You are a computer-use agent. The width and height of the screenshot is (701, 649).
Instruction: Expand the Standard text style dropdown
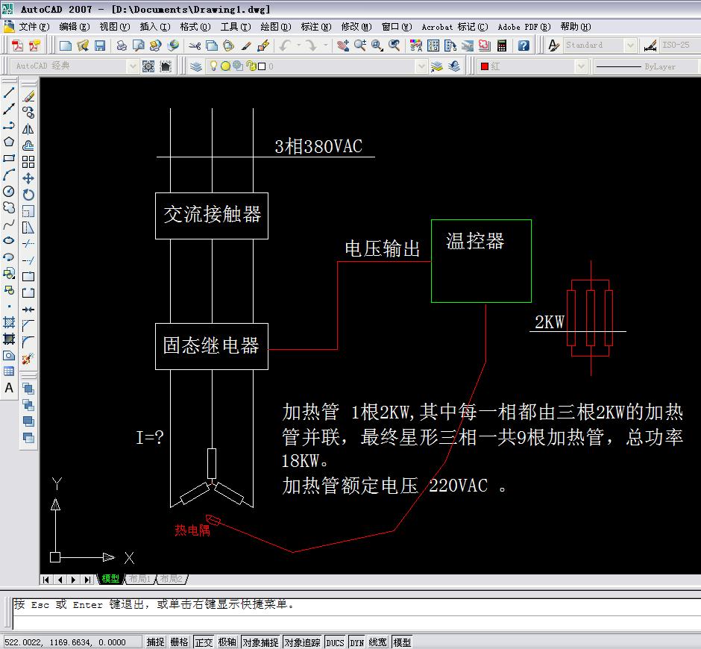[630, 46]
